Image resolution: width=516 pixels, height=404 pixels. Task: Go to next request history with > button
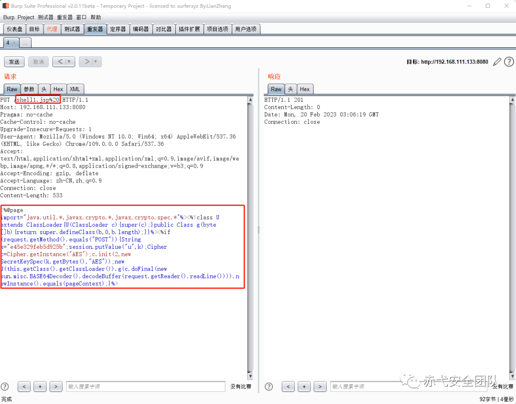[x=86, y=62]
